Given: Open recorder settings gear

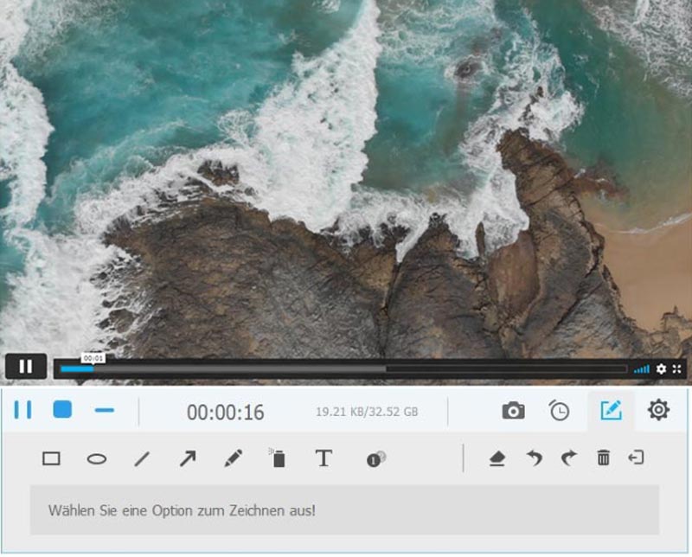Looking at the screenshot, I should pyautogui.click(x=659, y=410).
